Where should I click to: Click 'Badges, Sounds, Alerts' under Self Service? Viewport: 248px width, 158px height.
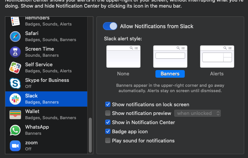click(48, 71)
